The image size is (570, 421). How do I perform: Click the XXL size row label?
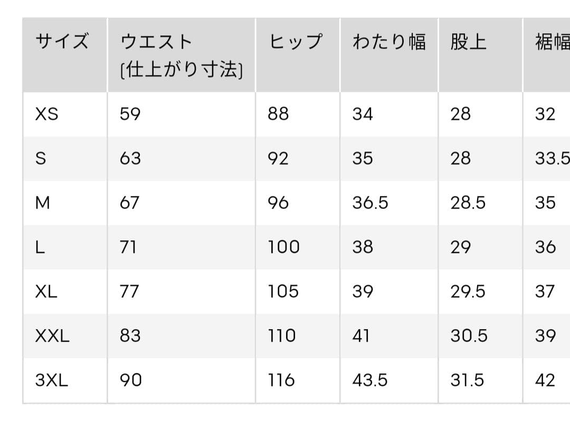point(52,336)
